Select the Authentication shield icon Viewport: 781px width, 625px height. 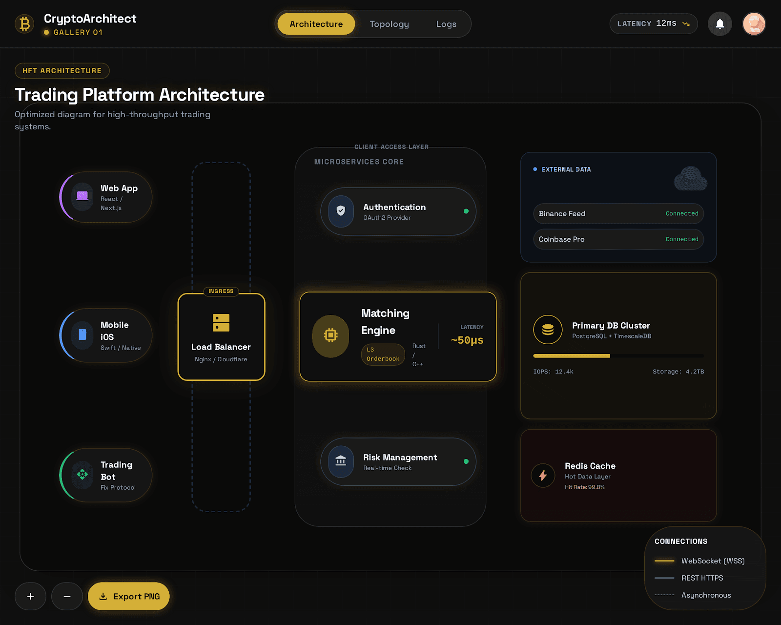coord(341,211)
